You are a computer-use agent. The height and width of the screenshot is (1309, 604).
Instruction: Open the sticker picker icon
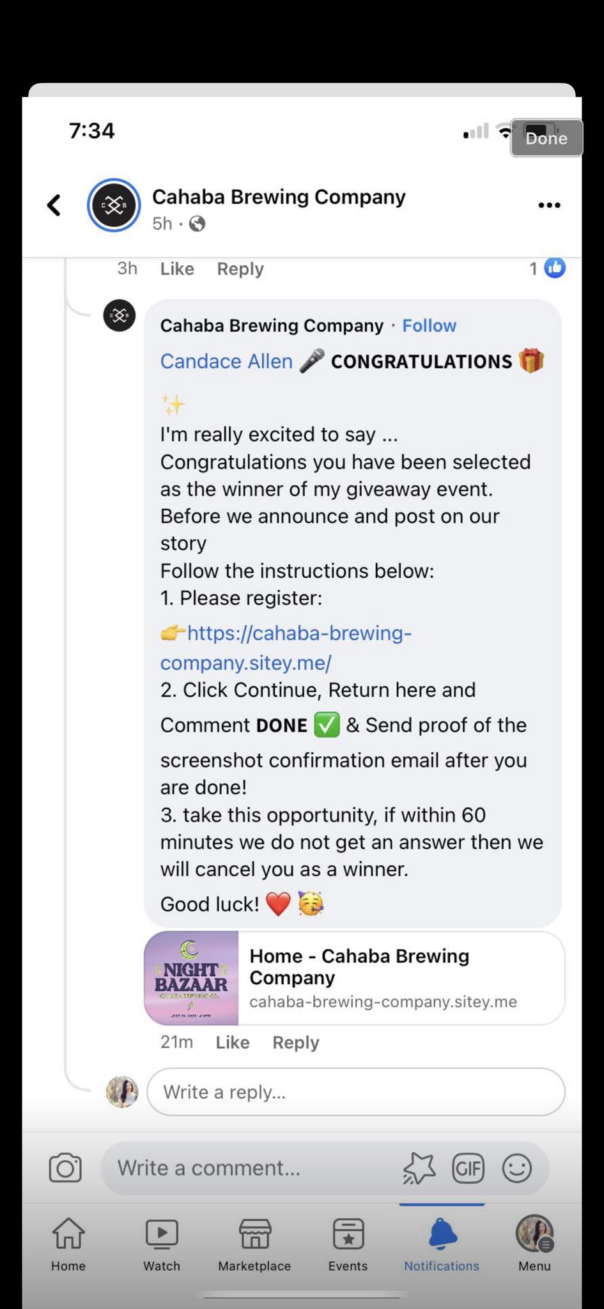(419, 1168)
